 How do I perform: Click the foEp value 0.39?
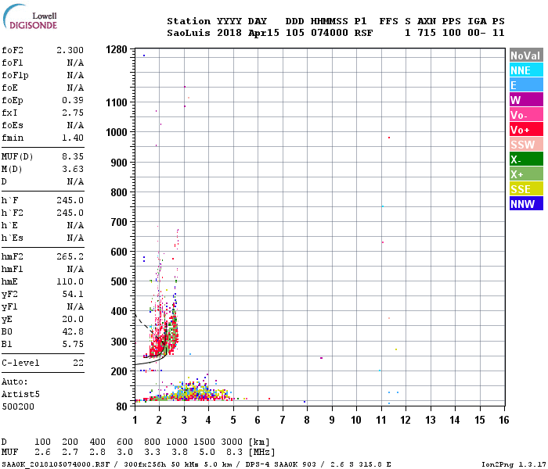click(x=73, y=101)
